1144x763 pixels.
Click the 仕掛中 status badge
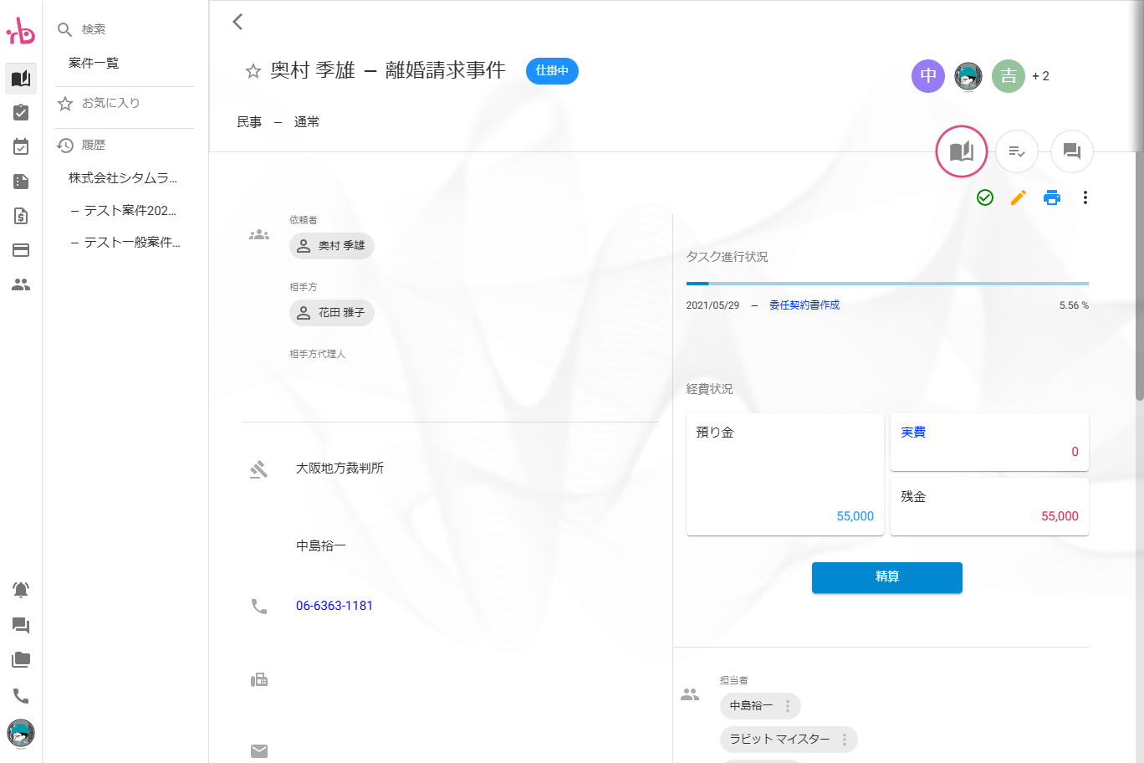point(552,71)
